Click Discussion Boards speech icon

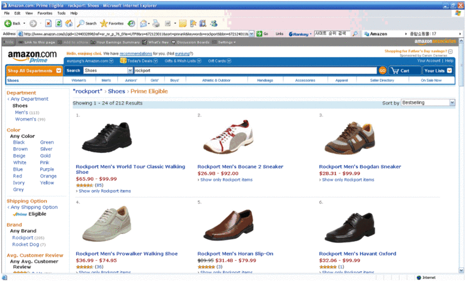[174, 42]
